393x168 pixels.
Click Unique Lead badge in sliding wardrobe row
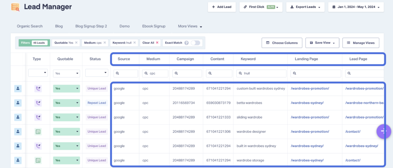pyautogui.click(x=97, y=117)
